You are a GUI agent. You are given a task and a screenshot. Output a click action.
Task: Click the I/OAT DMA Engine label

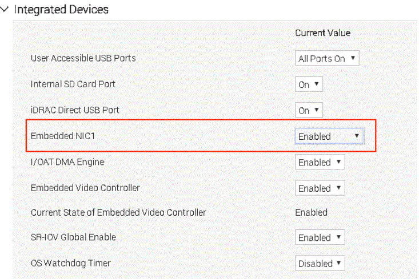pos(67,162)
